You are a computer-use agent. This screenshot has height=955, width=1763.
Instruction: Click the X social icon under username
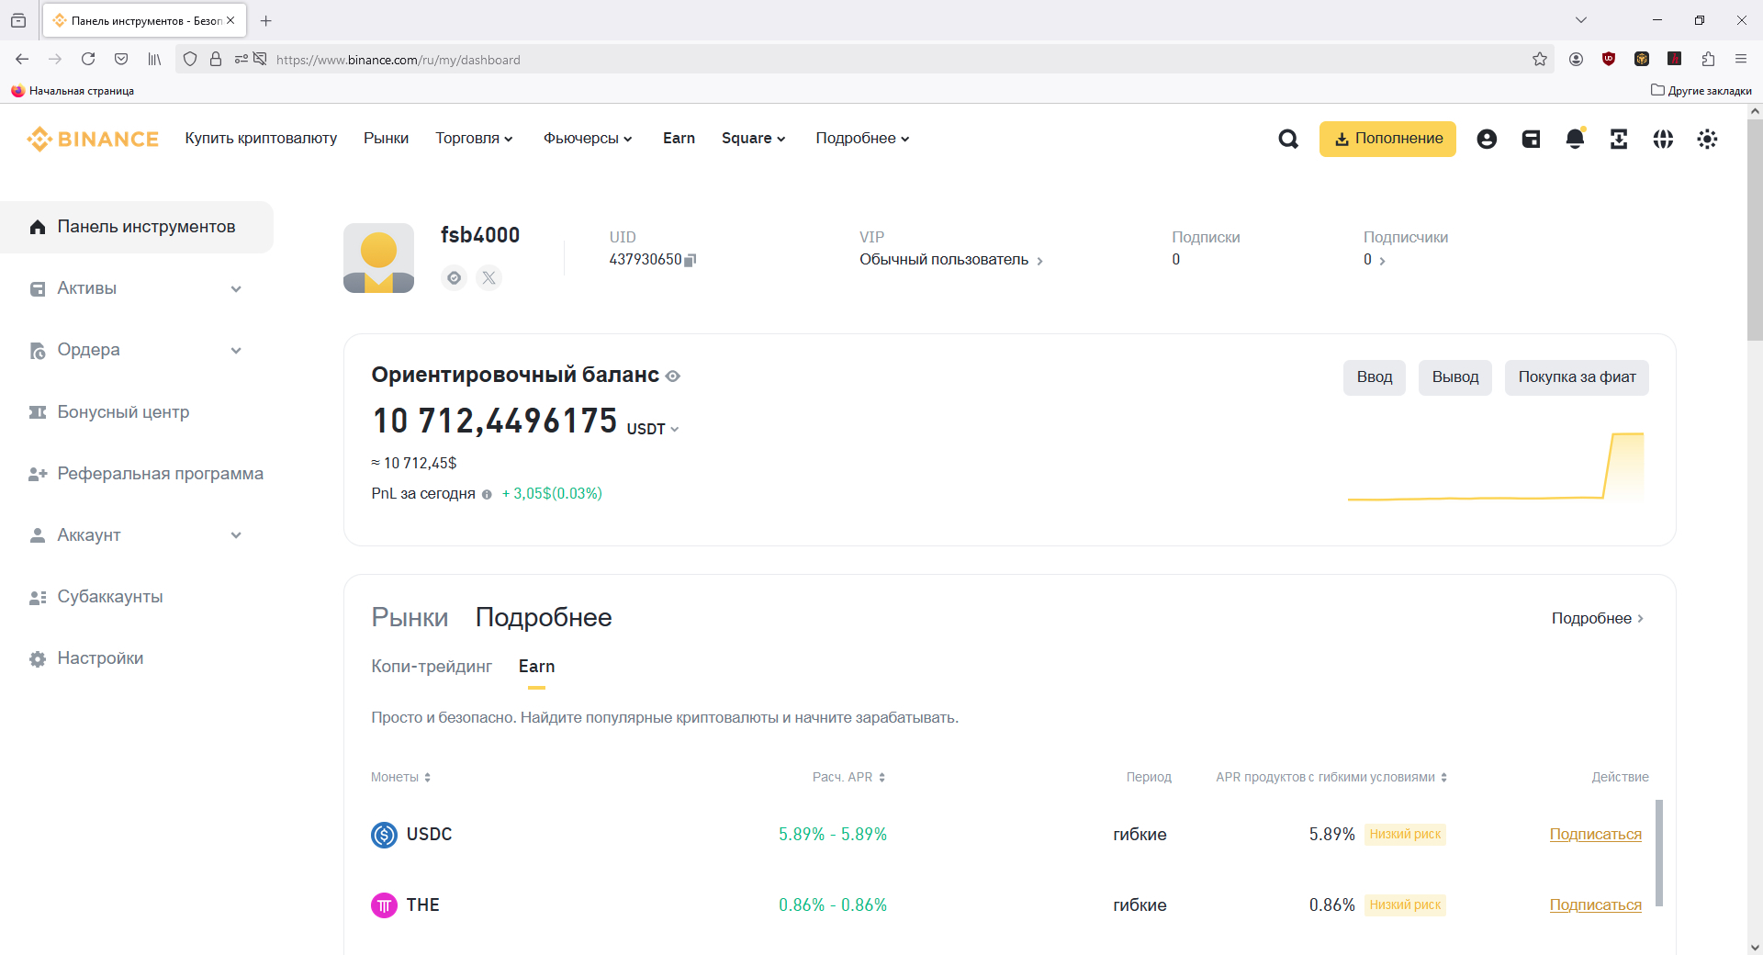[x=488, y=277]
